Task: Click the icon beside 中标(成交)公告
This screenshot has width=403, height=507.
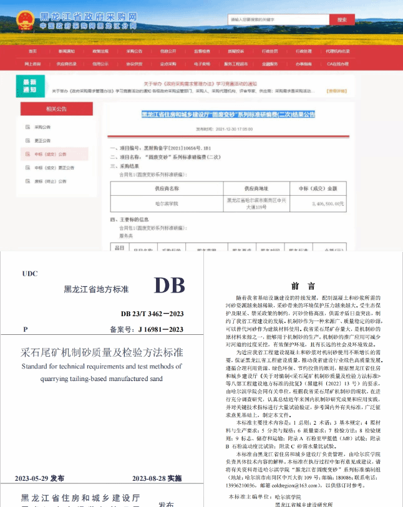Action: click(x=27, y=154)
